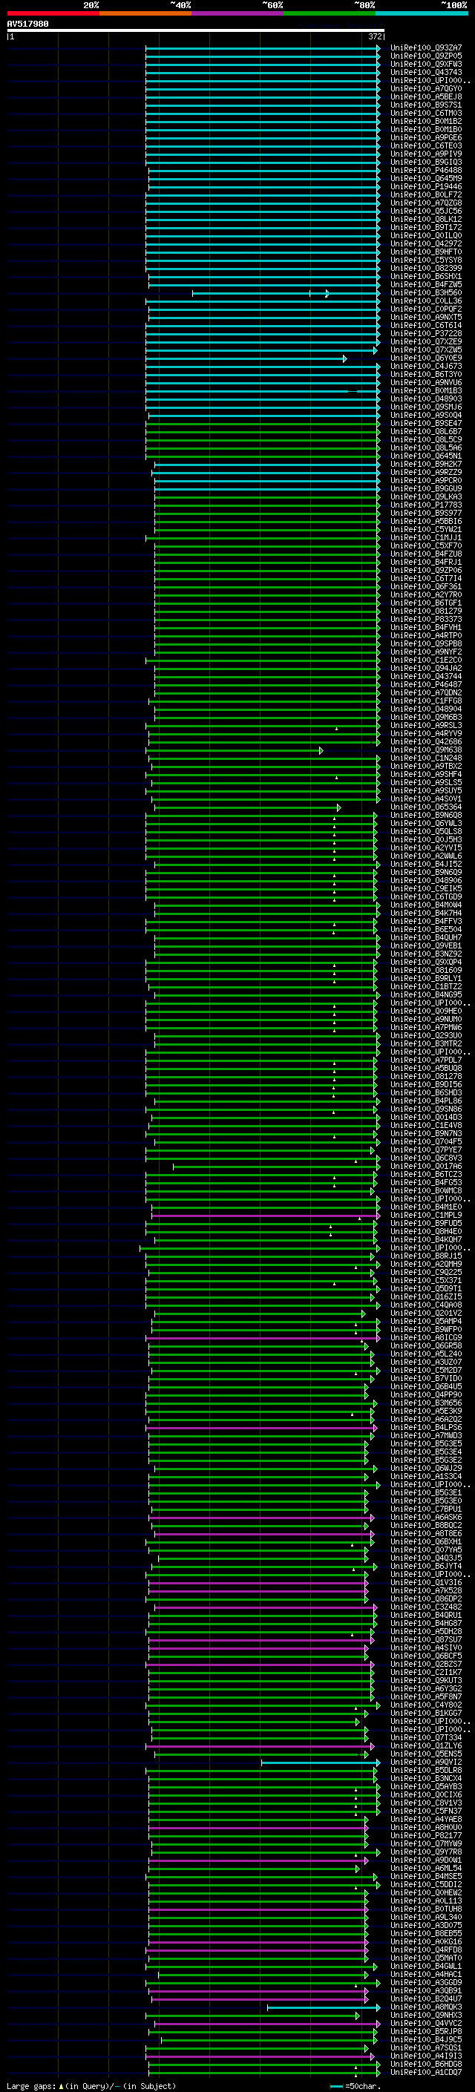The image size is (475, 2092).
Task: Click the UniRef100_Q42686 label
Action: point(426,741)
